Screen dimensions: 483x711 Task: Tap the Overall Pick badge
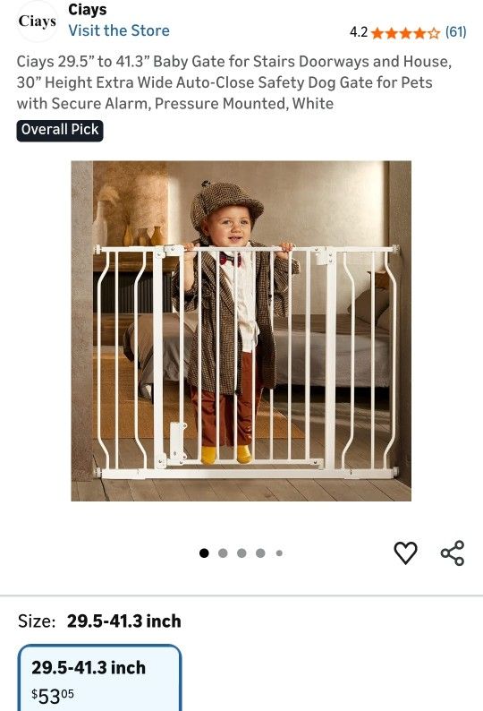(60, 131)
